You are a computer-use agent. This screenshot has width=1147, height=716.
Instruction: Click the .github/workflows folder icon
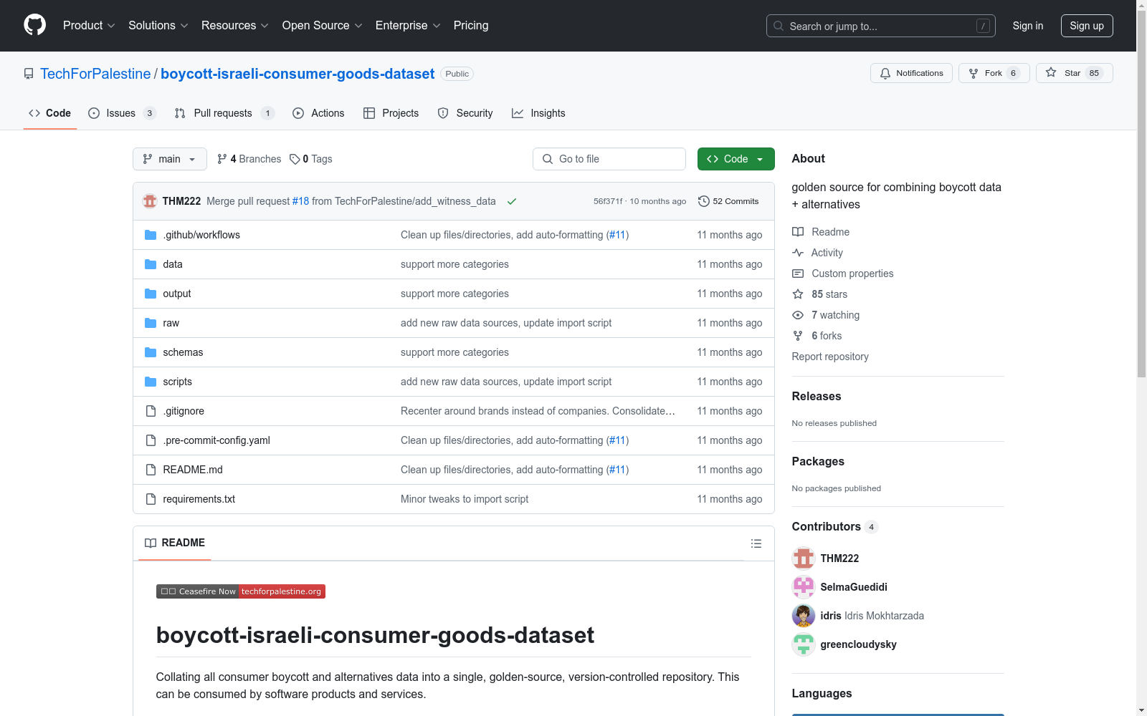(x=151, y=235)
